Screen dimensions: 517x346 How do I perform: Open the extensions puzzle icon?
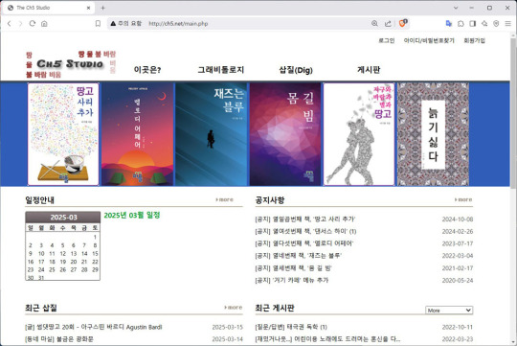[461, 23]
